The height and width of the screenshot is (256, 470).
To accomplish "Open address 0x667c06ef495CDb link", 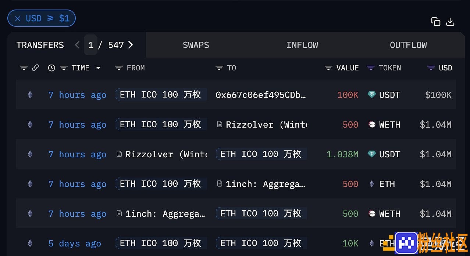I will click(261, 95).
